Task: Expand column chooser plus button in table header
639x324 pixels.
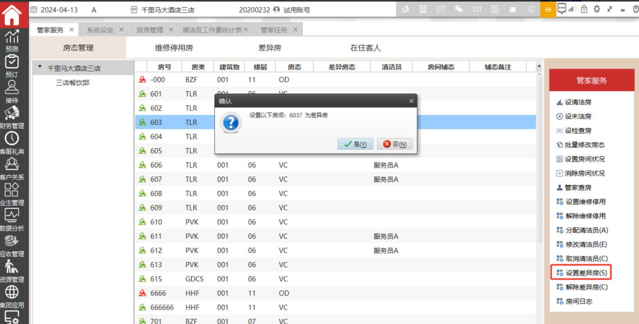Action: click(539, 66)
